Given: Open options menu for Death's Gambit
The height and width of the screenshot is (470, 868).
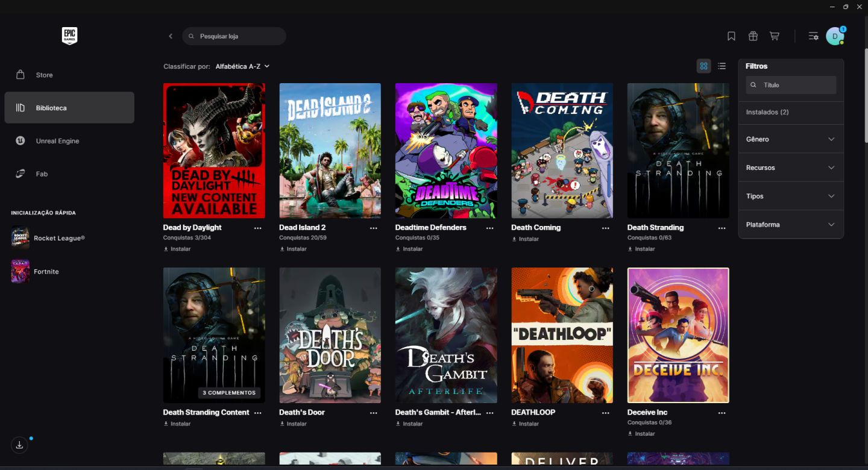Looking at the screenshot, I should (x=490, y=413).
